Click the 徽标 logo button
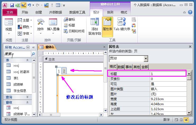The width and height of the screenshot is (196, 125). [x=69, y=20]
